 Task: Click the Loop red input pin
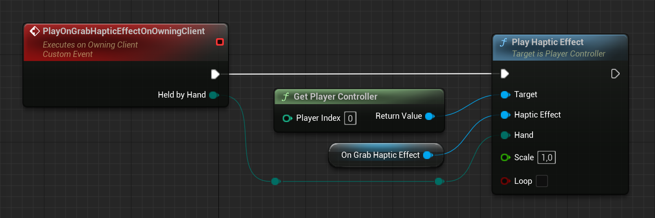point(505,181)
